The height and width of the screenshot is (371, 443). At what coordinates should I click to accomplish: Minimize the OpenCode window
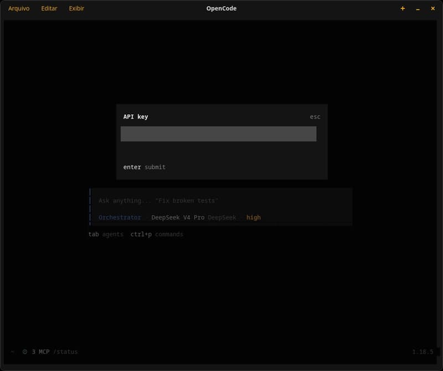coord(418,9)
